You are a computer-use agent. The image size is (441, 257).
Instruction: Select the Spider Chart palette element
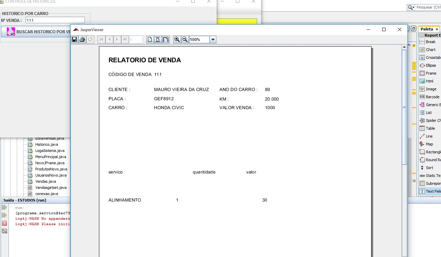(430, 120)
